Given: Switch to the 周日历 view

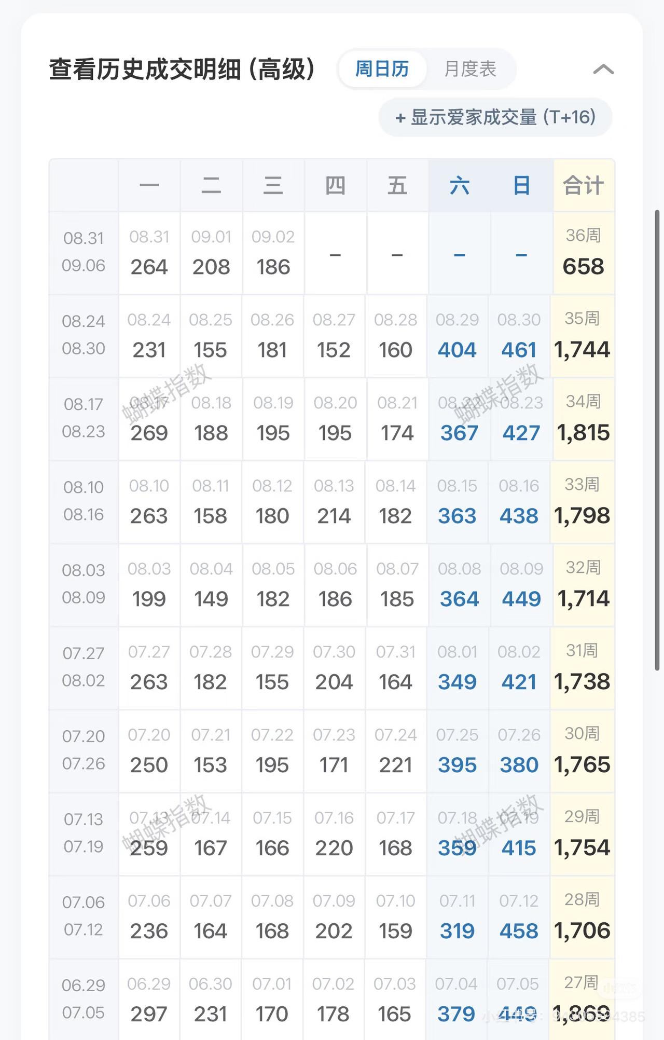Looking at the screenshot, I should (x=382, y=69).
